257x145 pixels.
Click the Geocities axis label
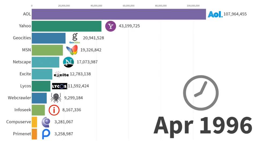22,38
